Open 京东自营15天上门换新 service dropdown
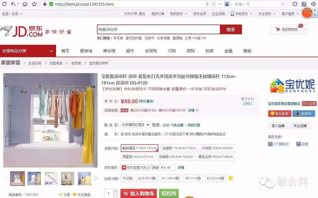 [148, 168]
